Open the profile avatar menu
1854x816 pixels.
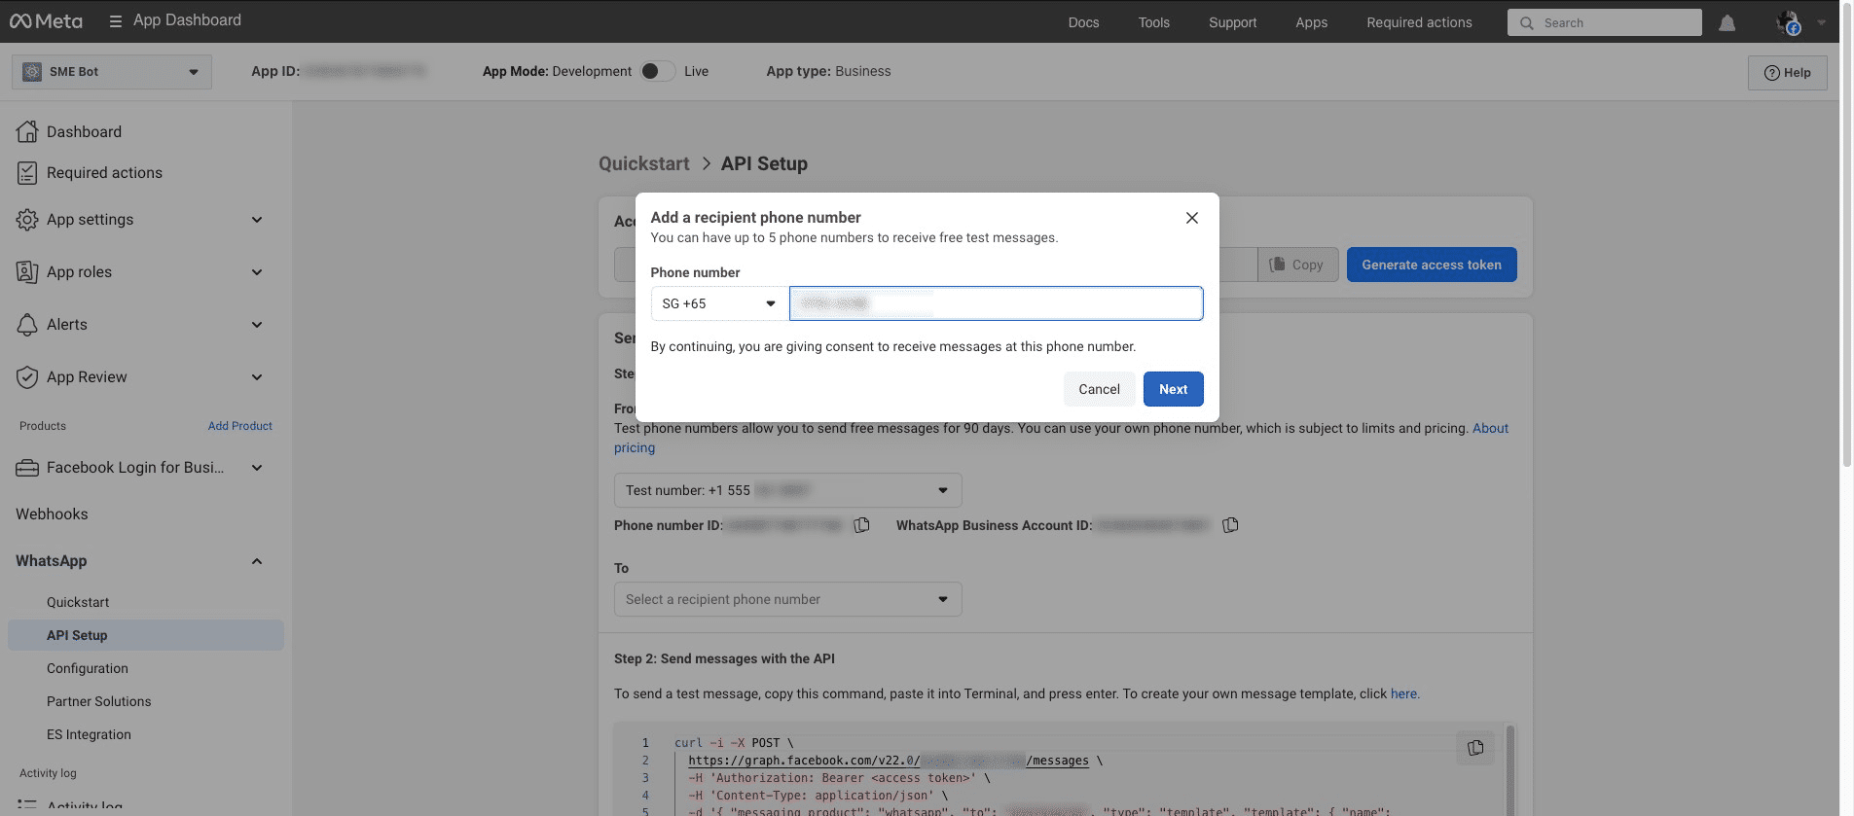point(1788,22)
